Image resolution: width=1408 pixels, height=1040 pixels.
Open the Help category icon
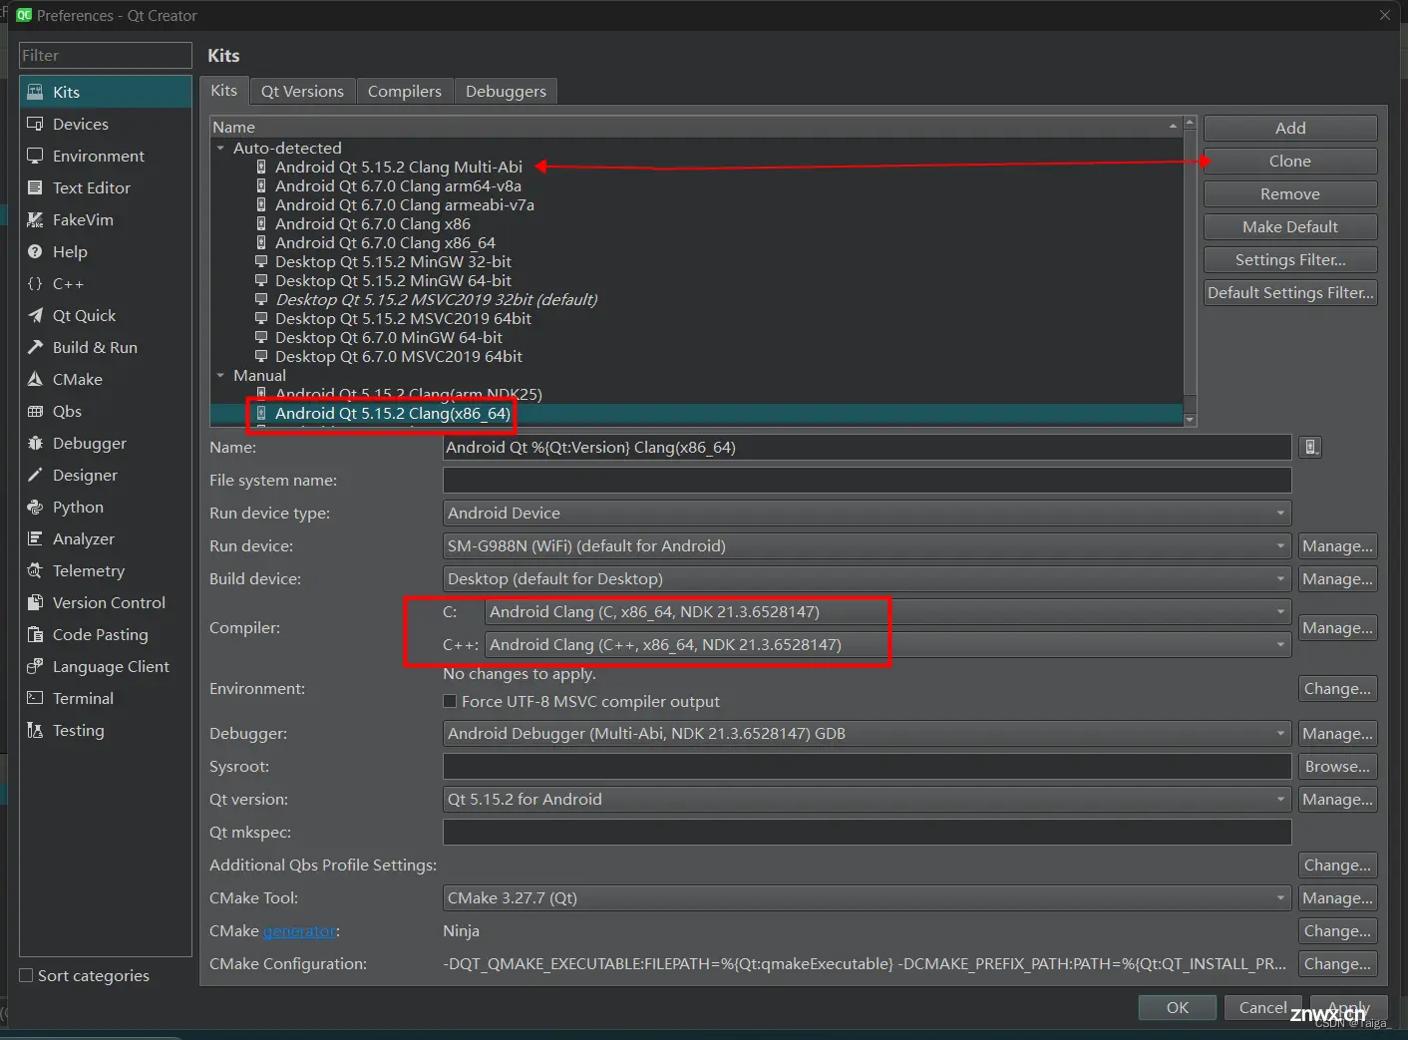pos(35,251)
